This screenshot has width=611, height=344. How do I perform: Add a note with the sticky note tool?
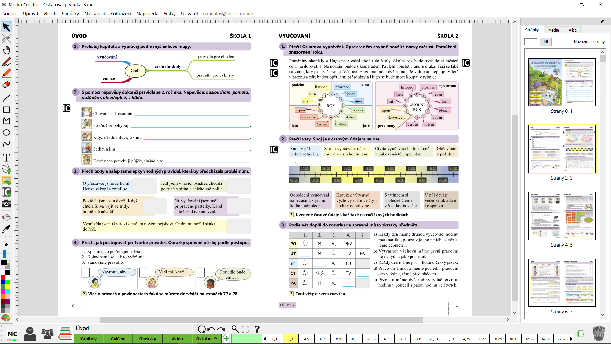[6, 169]
